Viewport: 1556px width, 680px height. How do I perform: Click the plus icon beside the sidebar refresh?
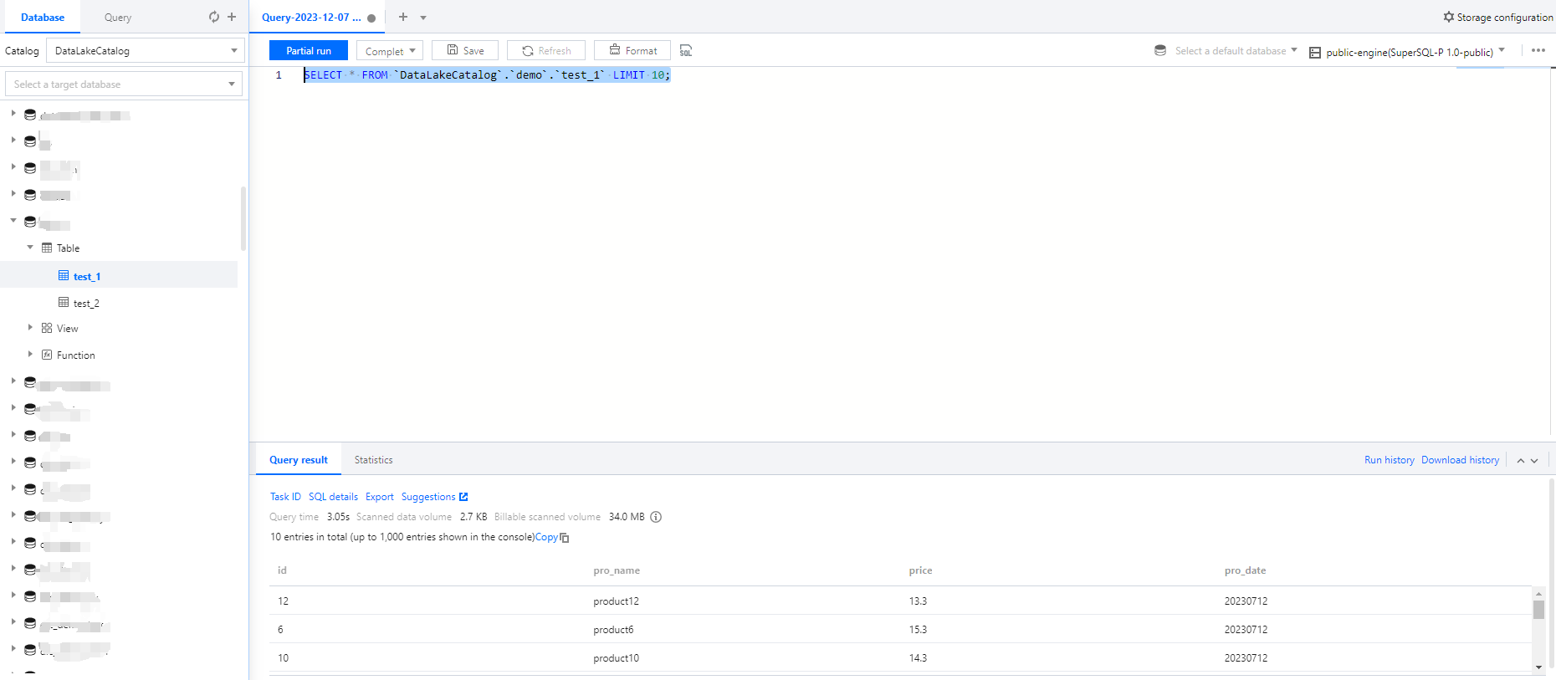point(232,17)
